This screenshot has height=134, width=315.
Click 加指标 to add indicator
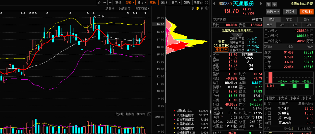(130, 114)
